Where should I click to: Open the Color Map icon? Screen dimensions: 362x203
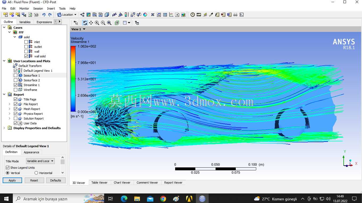click(x=145, y=15)
